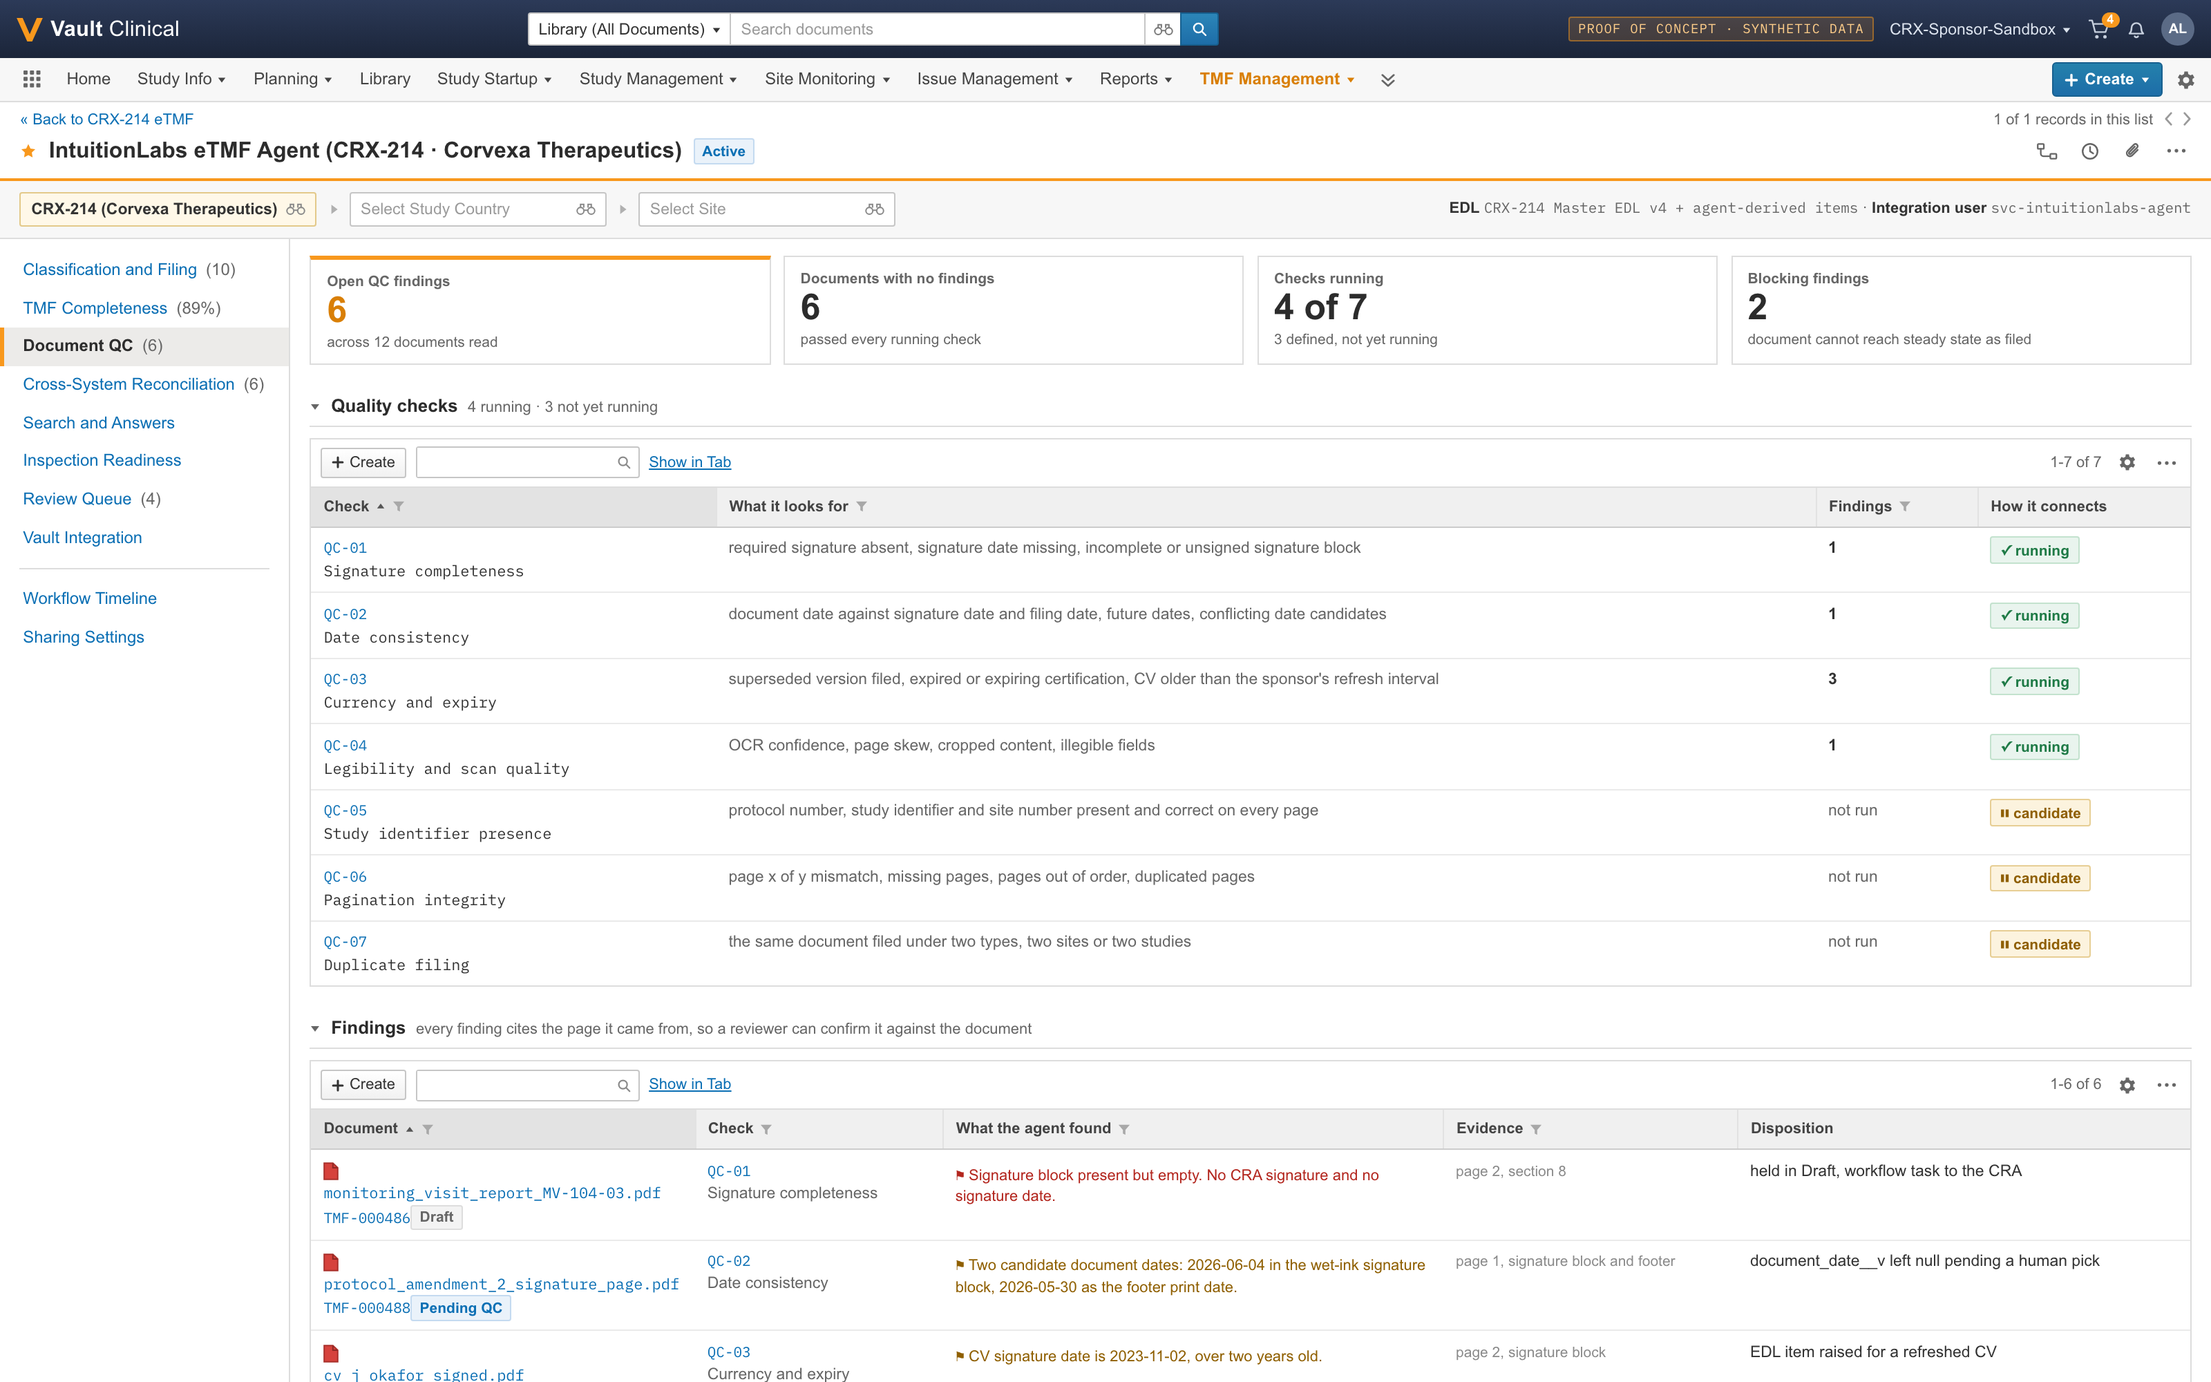Viewport: 2211px width, 1382px height.
Task: Open the AL user avatar
Action: [x=2177, y=29]
